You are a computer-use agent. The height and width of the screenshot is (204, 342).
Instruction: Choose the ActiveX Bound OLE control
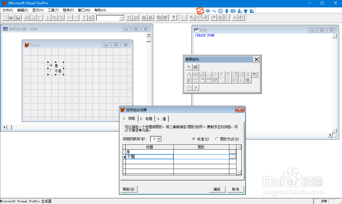215,80
